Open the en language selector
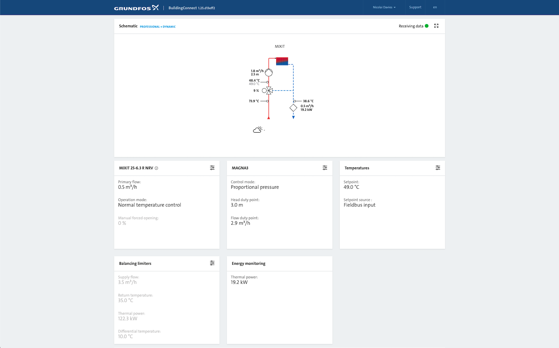This screenshot has width=559, height=348. click(x=435, y=7)
